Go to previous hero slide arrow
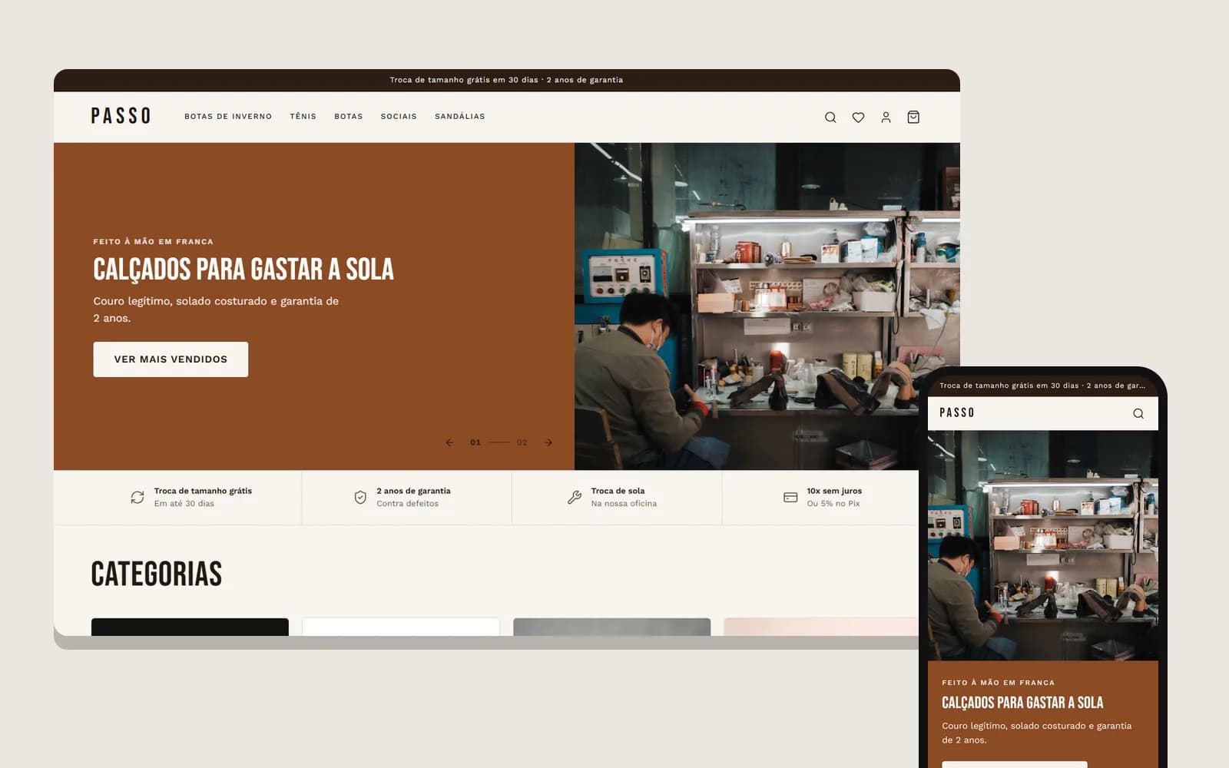Screen dimensions: 1229x768 (449, 442)
